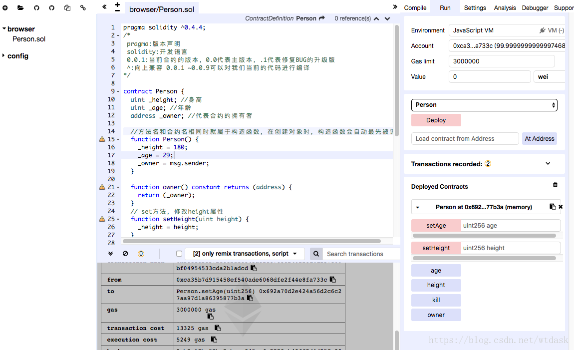Fold the comment block at line 2
The image size is (574, 350).
pos(118,35)
